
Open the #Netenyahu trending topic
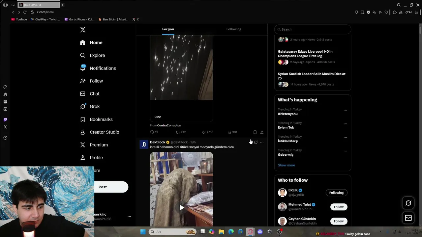pyautogui.click(x=287, y=114)
